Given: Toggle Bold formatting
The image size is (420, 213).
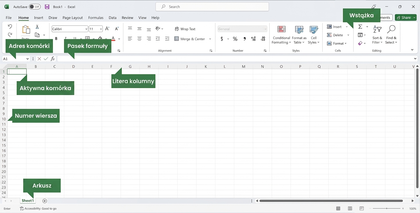Looking at the screenshot, I should tap(56, 38).
